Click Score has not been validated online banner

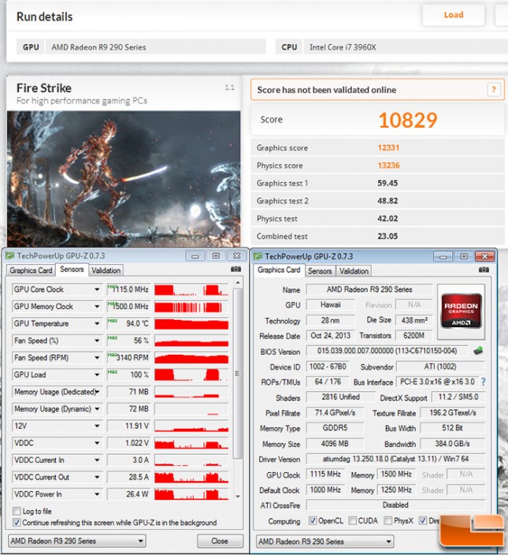(x=377, y=90)
